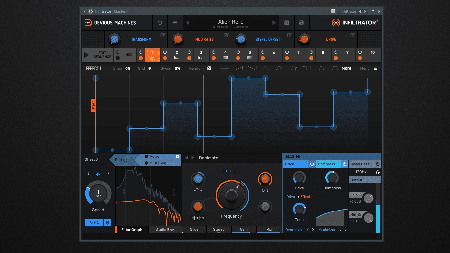The height and width of the screenshot is (253, 450).
Task: Select effect slot 3
Action: pos(201,55)
